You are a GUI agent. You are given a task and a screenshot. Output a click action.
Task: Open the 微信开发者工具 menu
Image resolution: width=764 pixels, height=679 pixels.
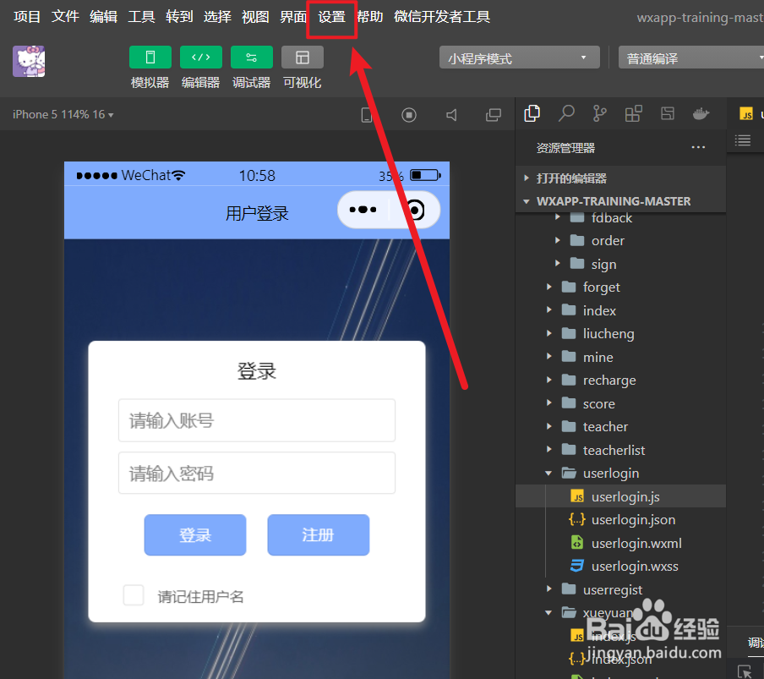[442, 17]
